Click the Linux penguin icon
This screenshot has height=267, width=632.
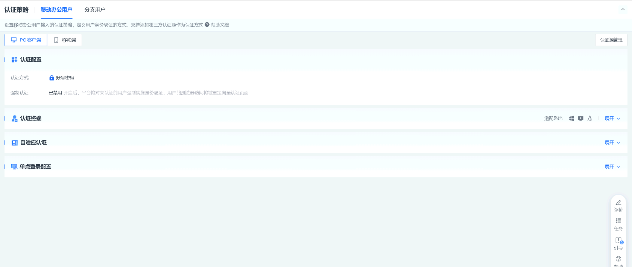pyautogui.click(x=589, y=119)
